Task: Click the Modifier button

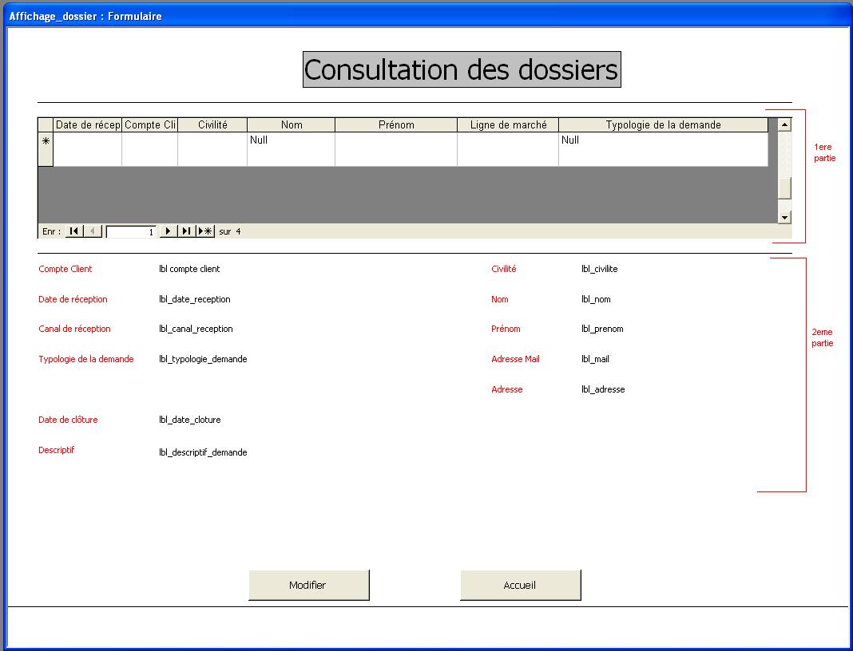Action: pos(308,586)
